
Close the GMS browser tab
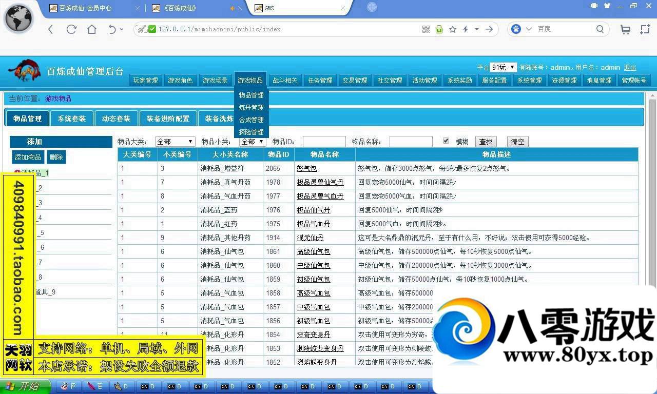(x=343, y=8)
